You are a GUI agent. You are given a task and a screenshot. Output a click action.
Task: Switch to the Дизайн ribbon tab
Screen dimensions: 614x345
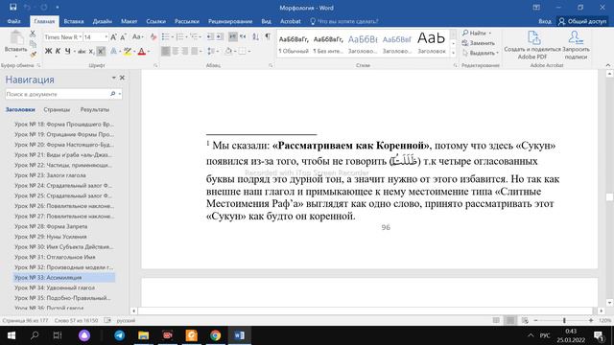point(103,21)
